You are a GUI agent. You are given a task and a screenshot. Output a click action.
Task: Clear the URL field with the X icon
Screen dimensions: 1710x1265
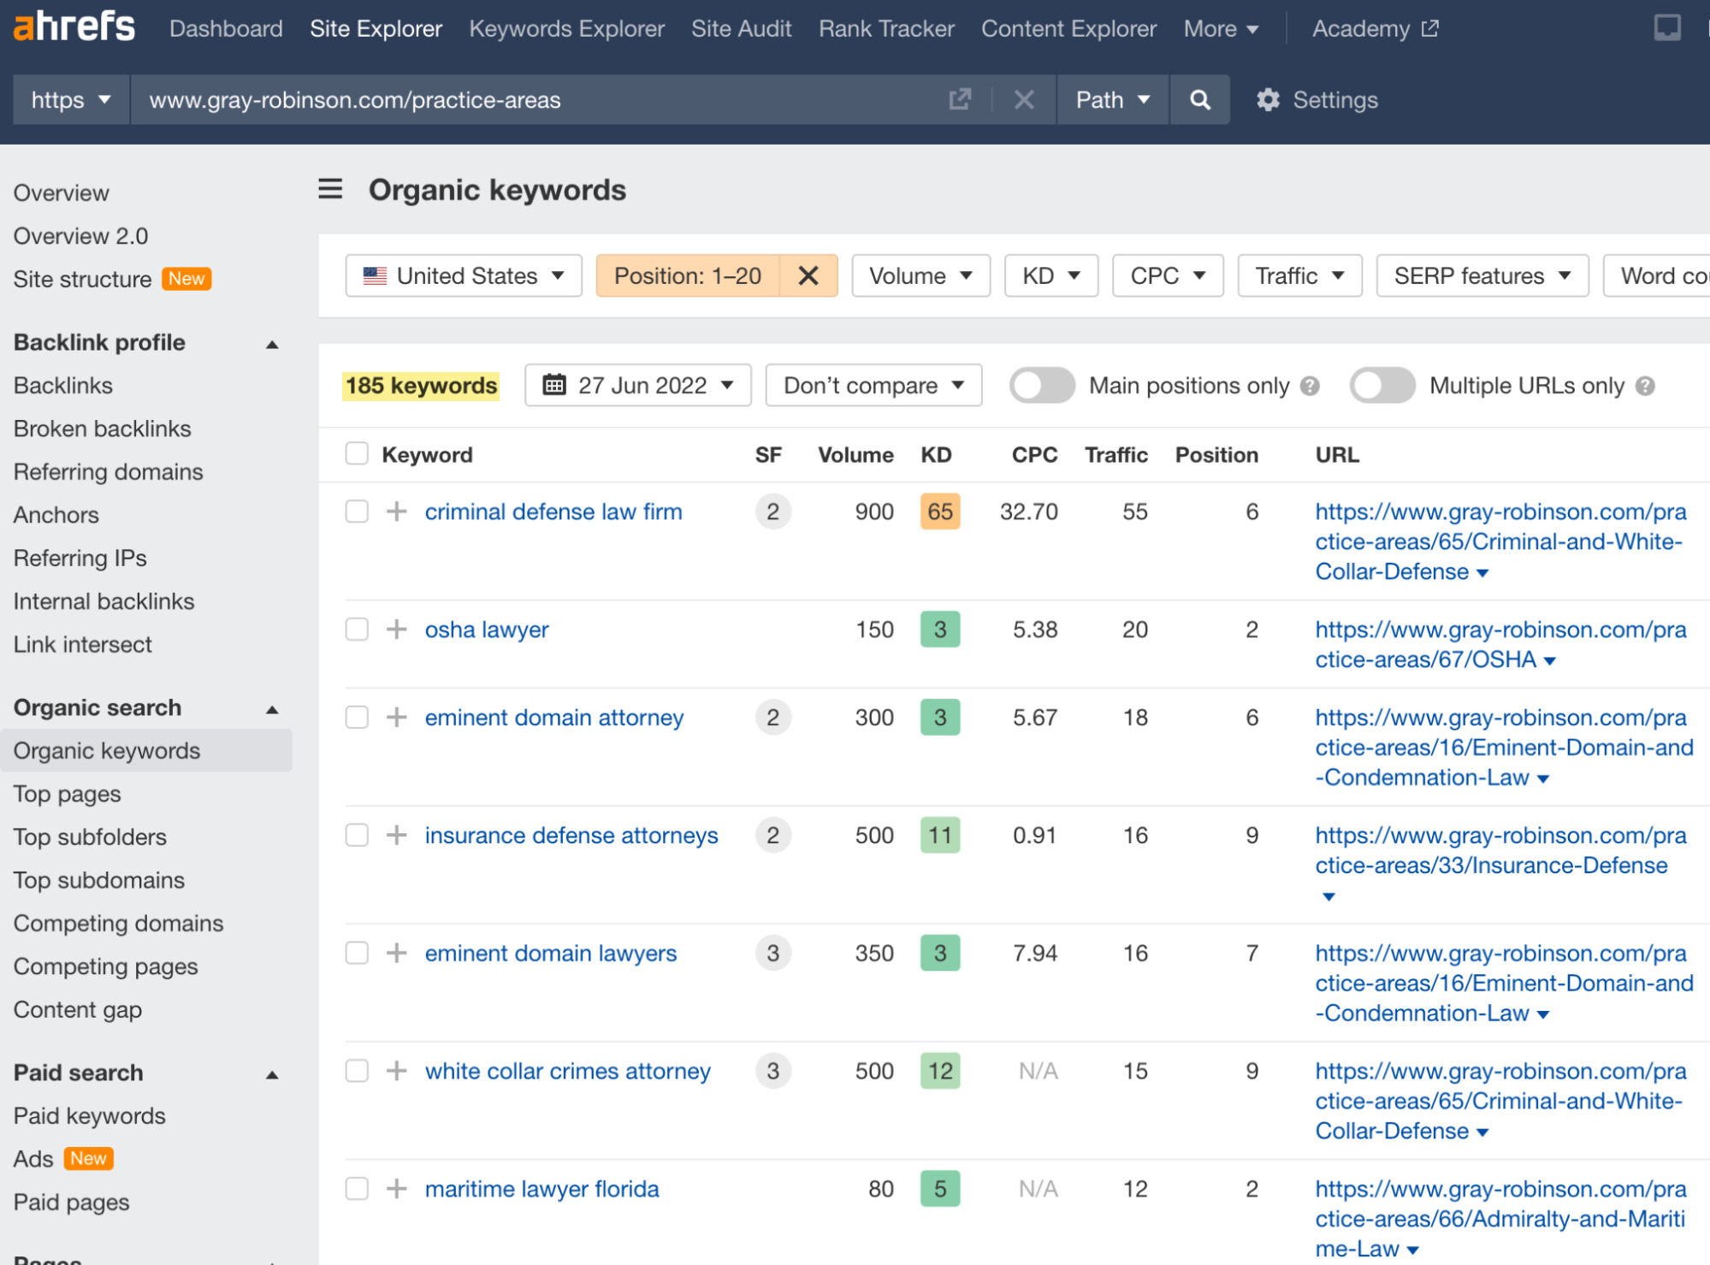[1023, 100]
